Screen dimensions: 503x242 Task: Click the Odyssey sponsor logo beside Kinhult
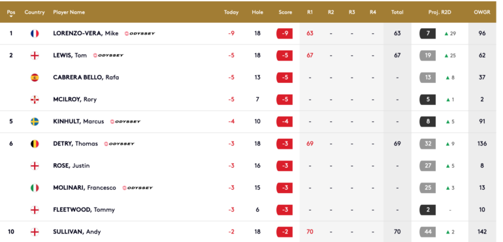tap(125, 122)
